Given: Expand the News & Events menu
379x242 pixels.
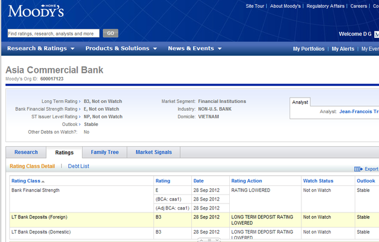Looking at the screenshot, I should click(195, 49).
